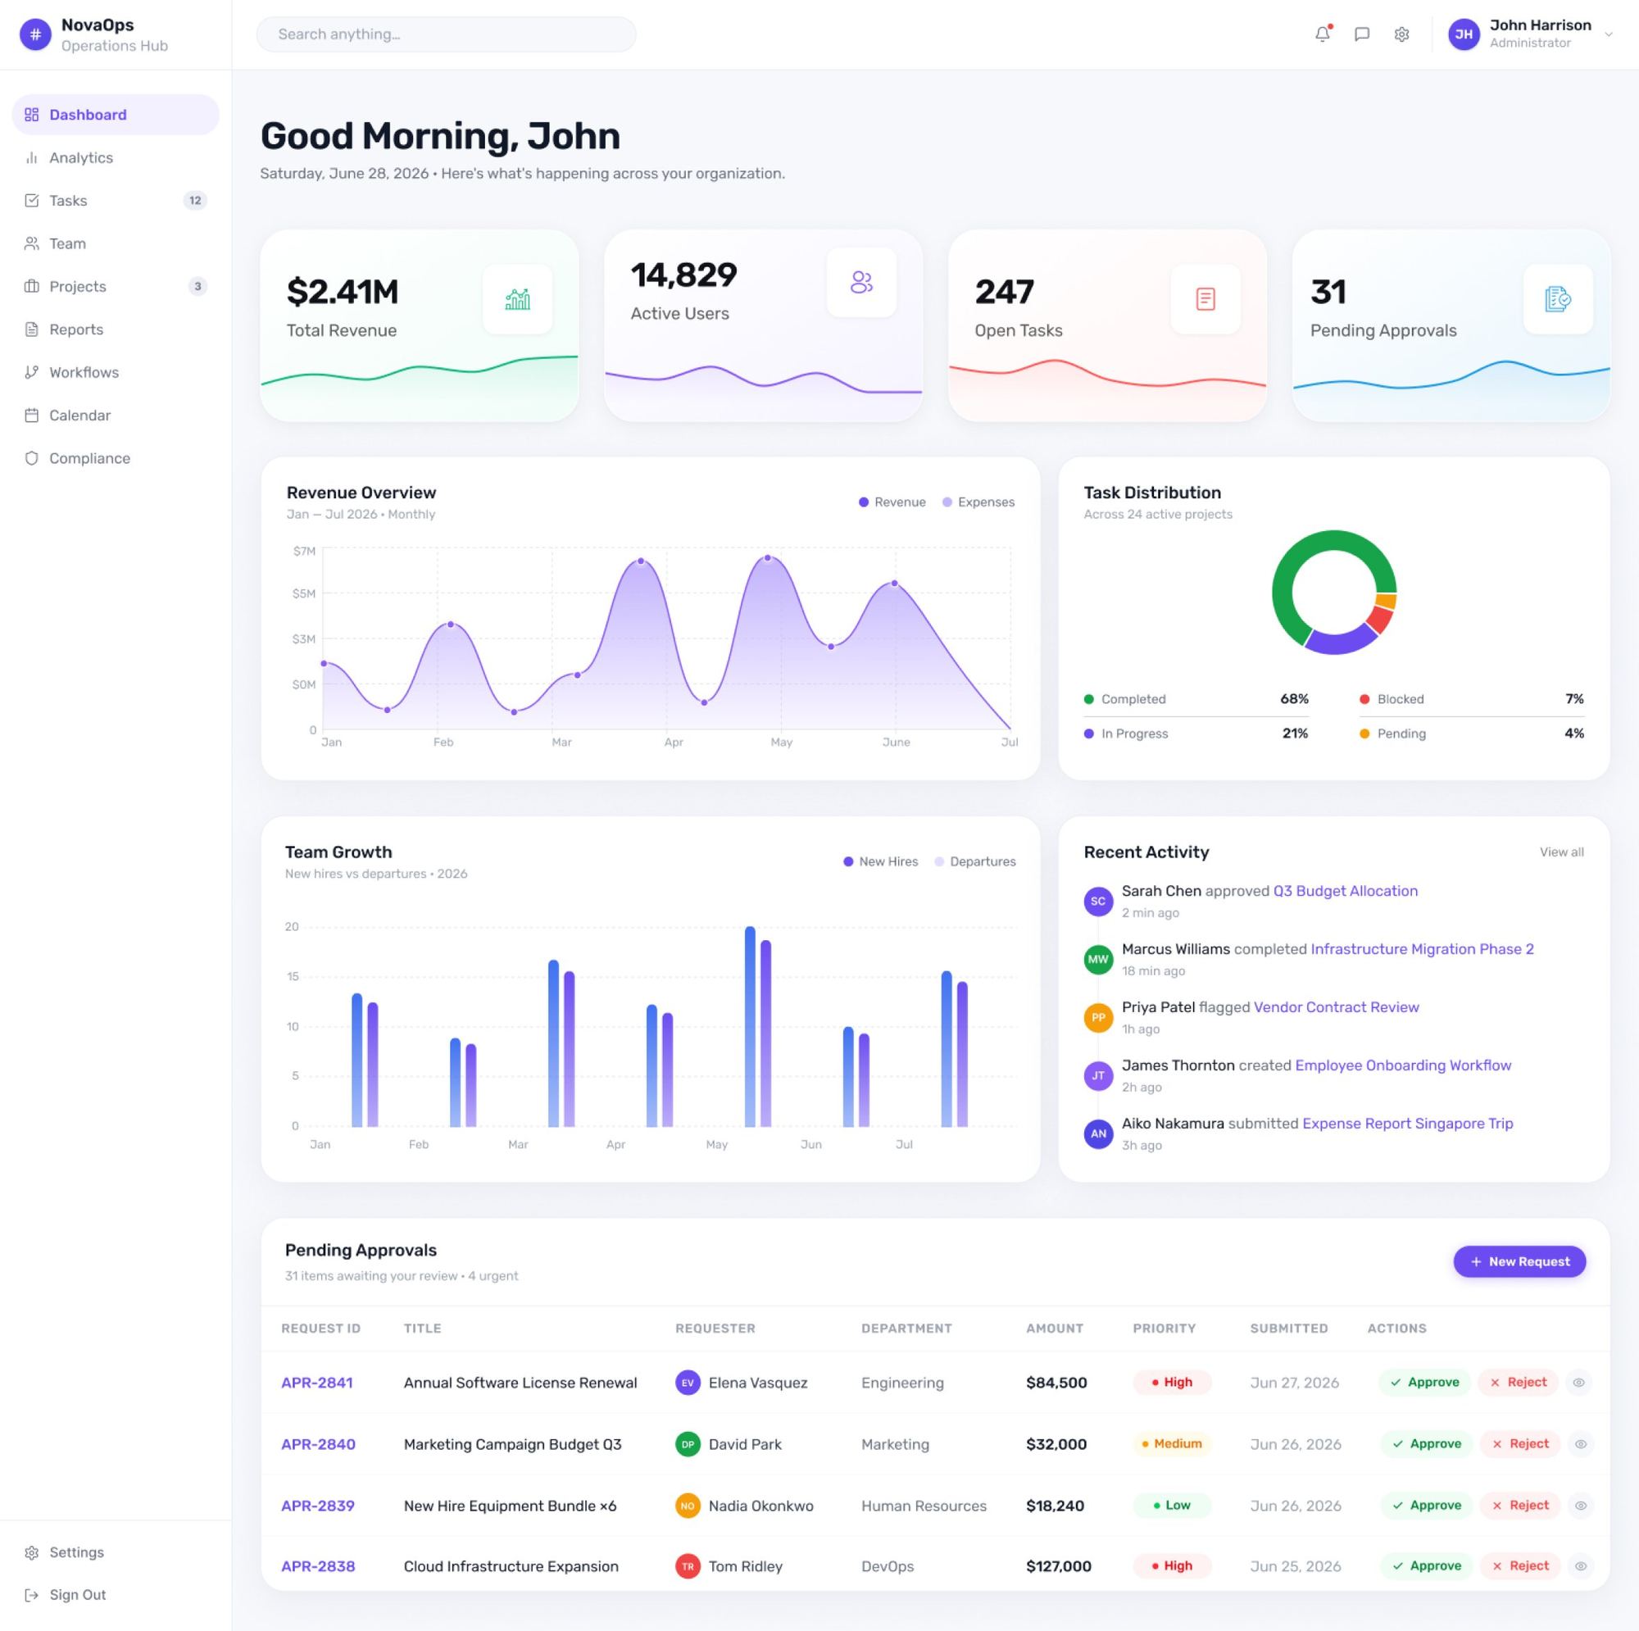Open Tasks in the sidebar
Viewport: 1639px width, 1631px height.
pos(116,200)
